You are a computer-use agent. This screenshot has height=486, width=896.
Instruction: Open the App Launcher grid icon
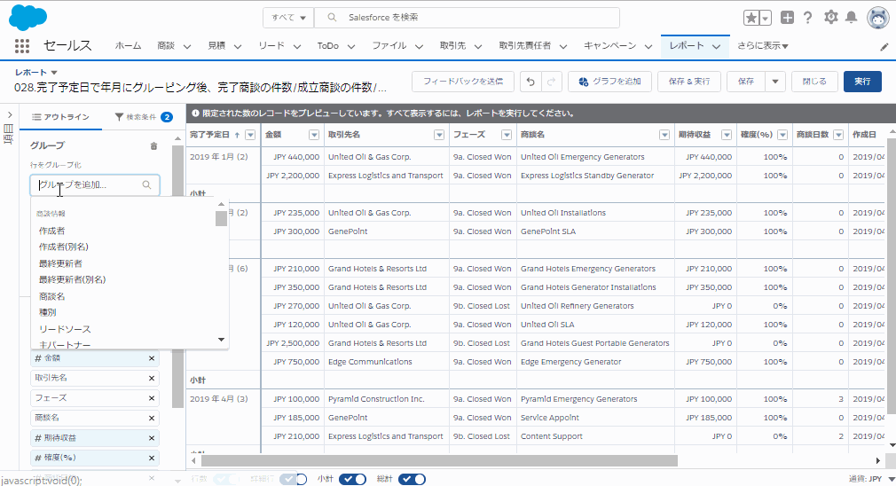[x=21, y=46]
